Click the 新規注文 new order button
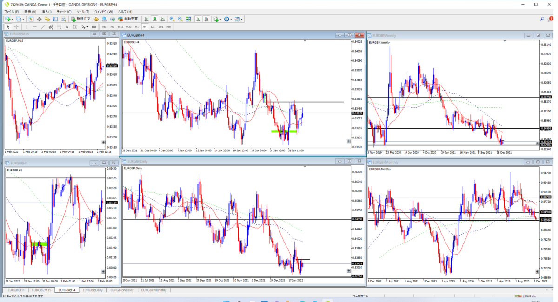Image resolution: width=558 pixels, height=302 pixels. pyautogui.click(x=81, y=19)
